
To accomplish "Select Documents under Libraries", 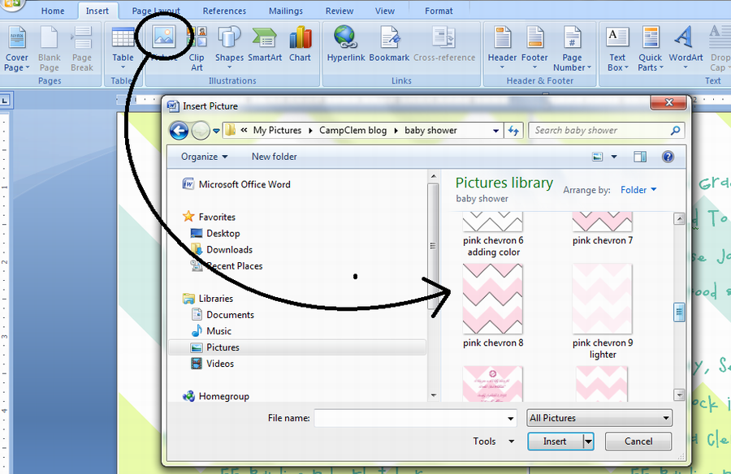I will [x=223, y=315].
